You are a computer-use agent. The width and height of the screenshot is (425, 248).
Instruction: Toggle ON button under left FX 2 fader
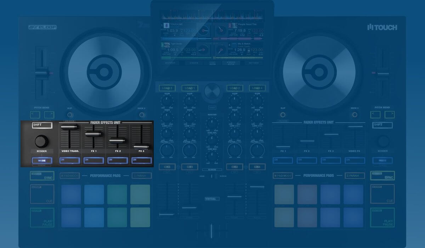pyautogui.click(x=118, y=160)
